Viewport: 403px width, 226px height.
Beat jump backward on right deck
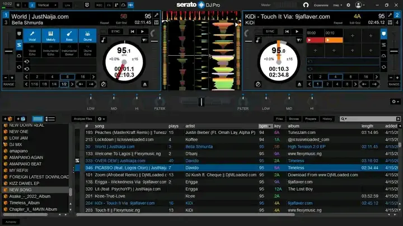[x=364, y=84]
